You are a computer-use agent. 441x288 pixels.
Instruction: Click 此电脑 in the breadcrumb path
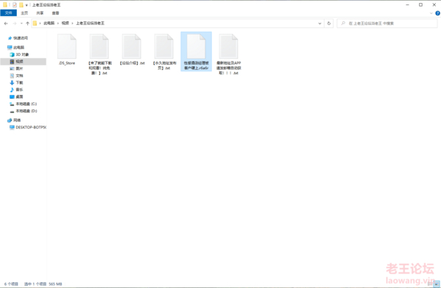[x=49, y=24]
